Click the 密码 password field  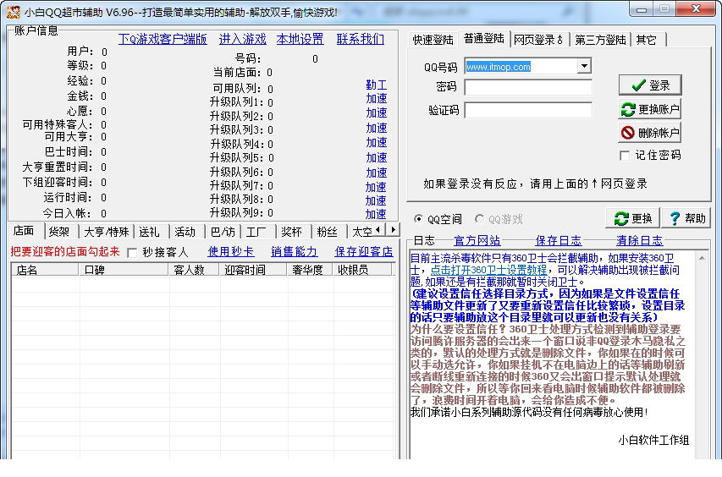coord(528,87)
